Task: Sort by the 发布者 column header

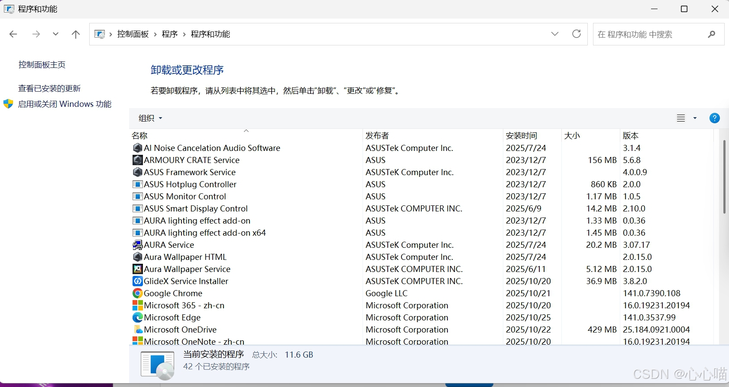Action: point(433,135)
